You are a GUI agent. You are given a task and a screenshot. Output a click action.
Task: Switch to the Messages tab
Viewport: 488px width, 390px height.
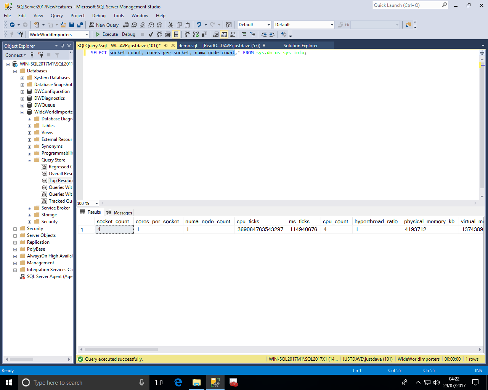(x=119, y=213)
